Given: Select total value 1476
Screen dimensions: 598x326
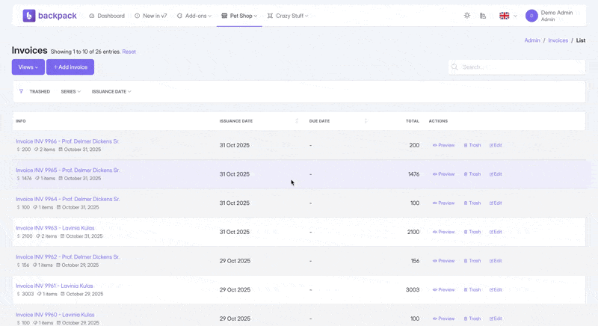Looking at the screenshot, I should coord(413,174).
